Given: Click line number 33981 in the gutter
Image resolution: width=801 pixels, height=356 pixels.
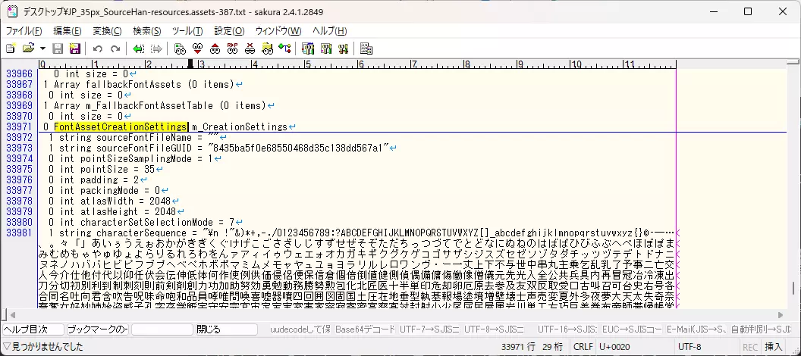Looking at the screenshot, I should (x=19, y=233).
